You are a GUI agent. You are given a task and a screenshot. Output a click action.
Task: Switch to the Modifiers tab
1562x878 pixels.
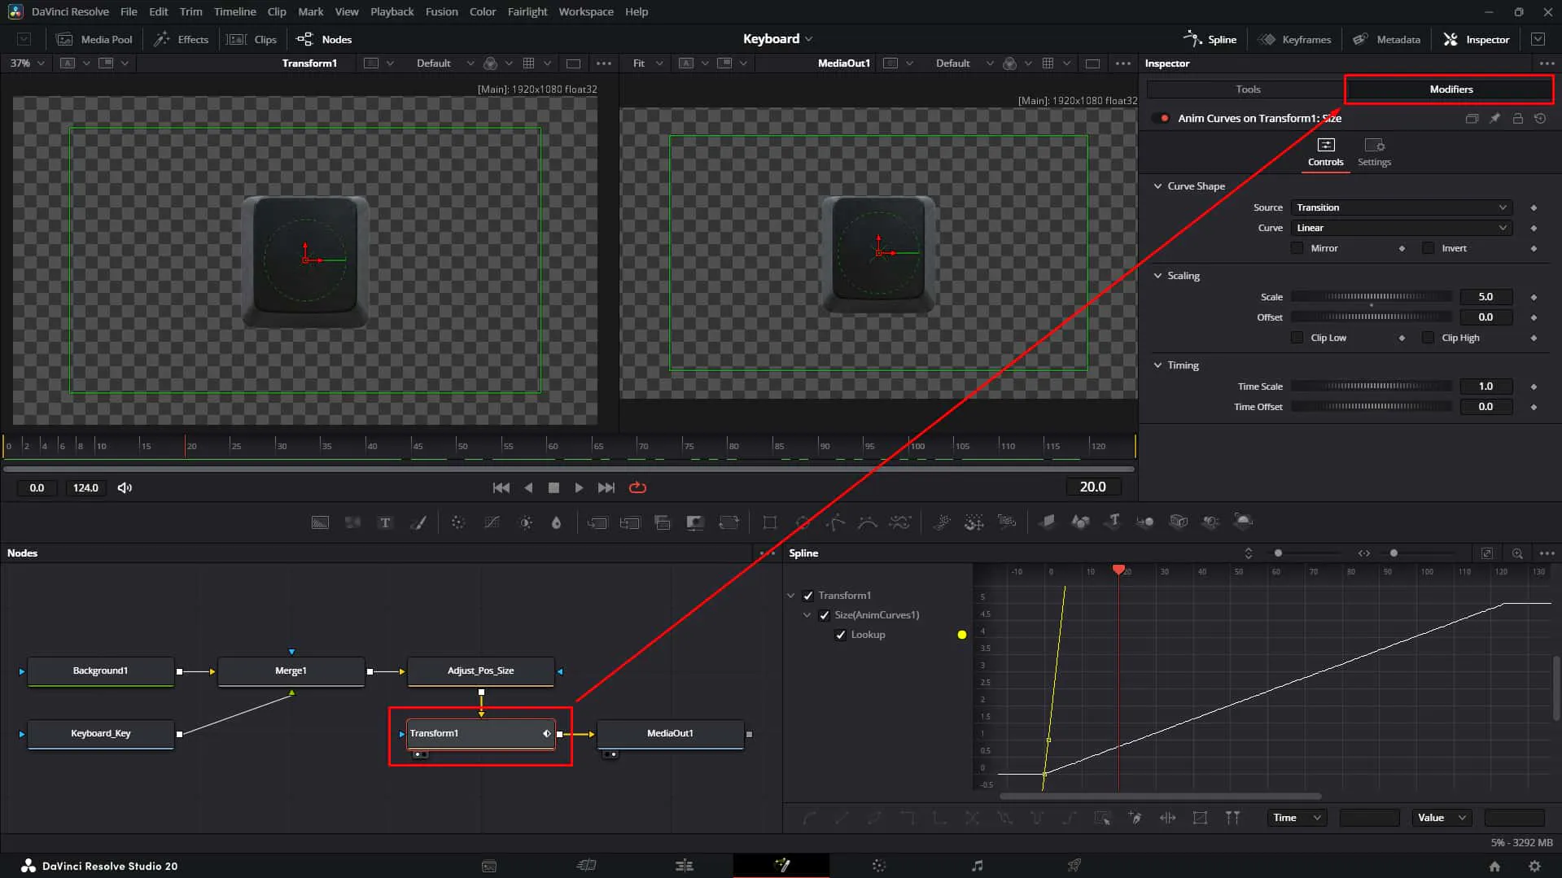coord(1450,89)
